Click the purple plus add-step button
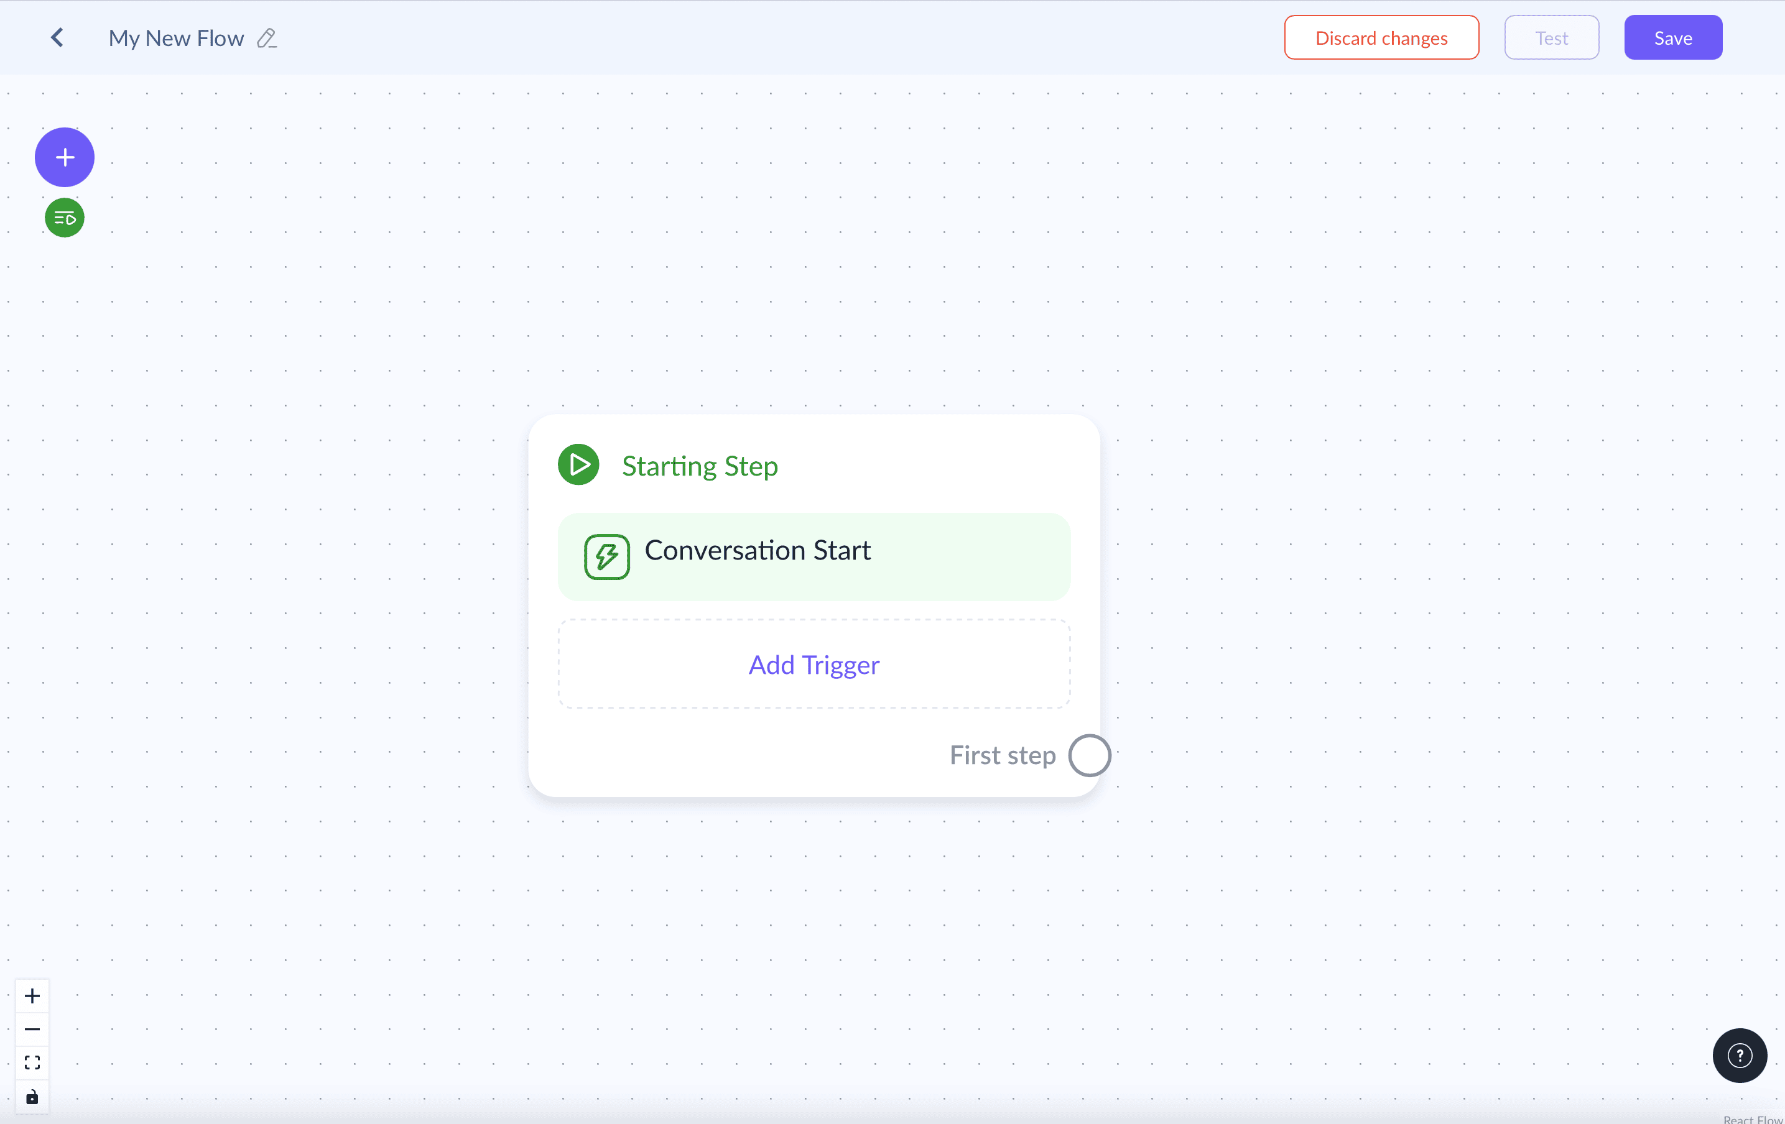 click(x=65, y=157)
